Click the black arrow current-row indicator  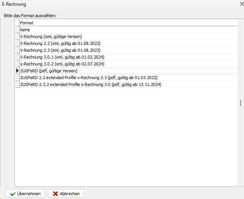pyautogui.click(x=17, y=71)
